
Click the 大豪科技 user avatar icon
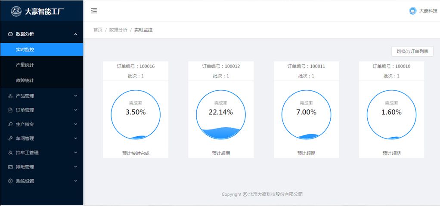(x=412, y=11)
